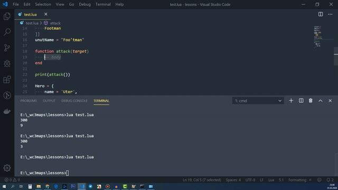Open the Selection menu
Viewport: 338px width, 190px height.
click(43, 4)
